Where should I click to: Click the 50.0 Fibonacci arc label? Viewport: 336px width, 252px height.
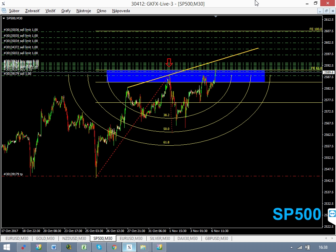(x=166, y=129)
